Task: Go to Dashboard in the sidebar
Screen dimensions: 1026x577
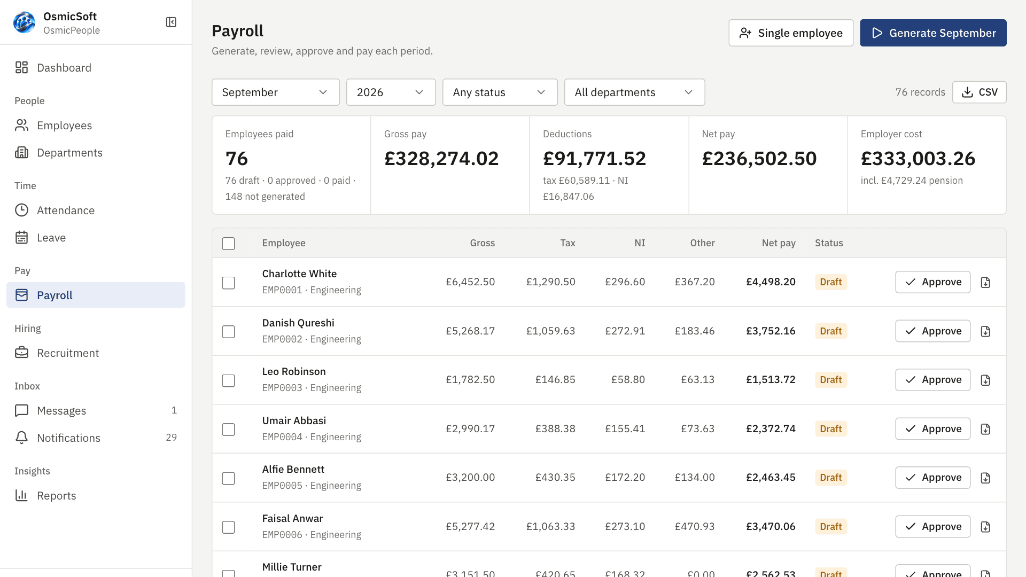Action: point(96,68)
